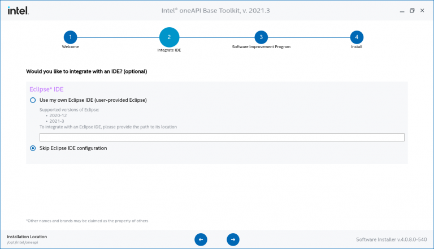The image size is (434, 249).
Task: Proceed with the right arrow button
Action: tap(233, 239)
